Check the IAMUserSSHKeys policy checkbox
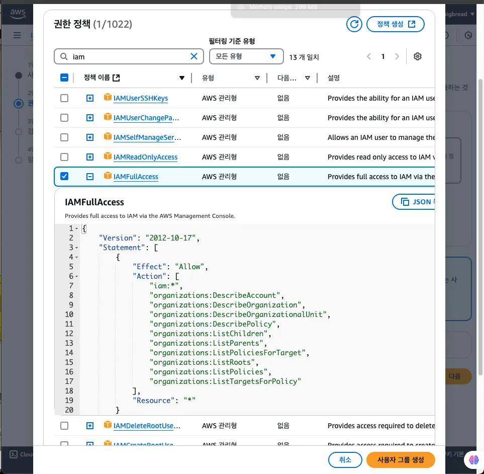This screenshot has height=474, width=484. point(64,98)
